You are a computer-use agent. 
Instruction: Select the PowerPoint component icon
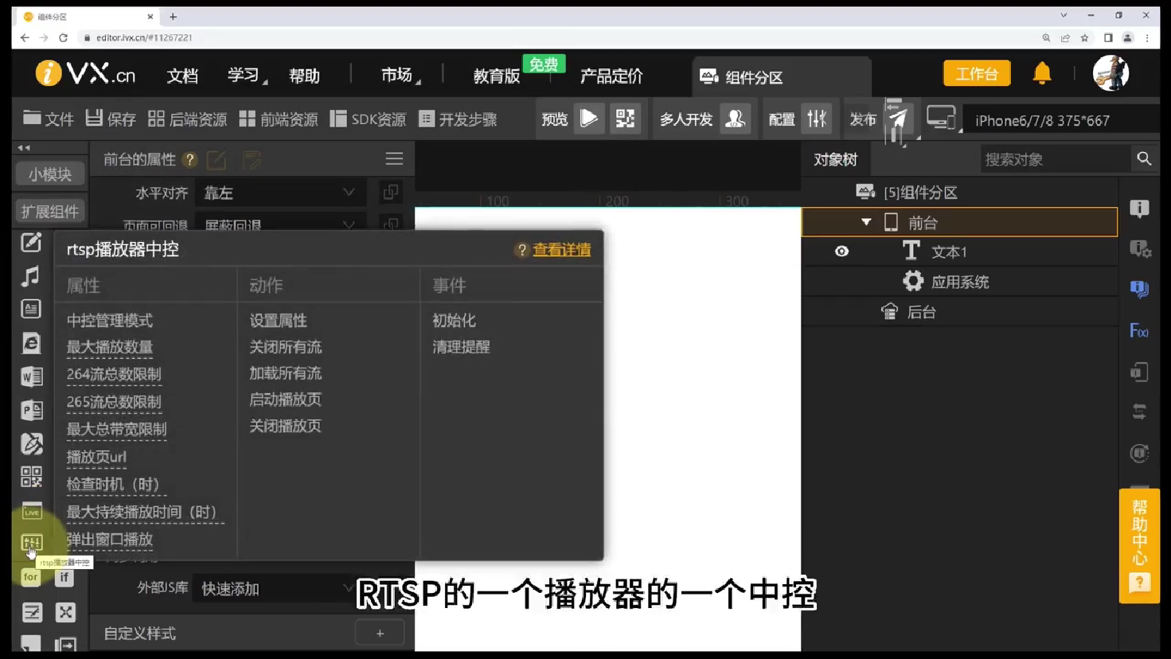pyautogui.click(x=31, y=410)
